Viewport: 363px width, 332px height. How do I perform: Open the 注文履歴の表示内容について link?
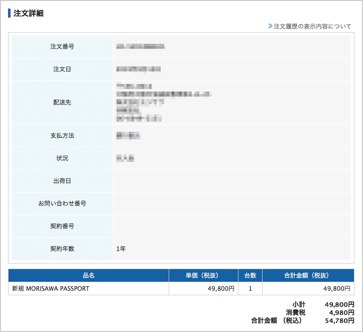coord(312,26)
